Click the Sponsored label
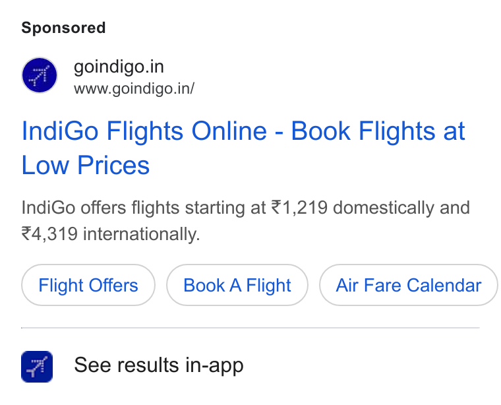Screen dimensions: 501x405 pos(63,28)
